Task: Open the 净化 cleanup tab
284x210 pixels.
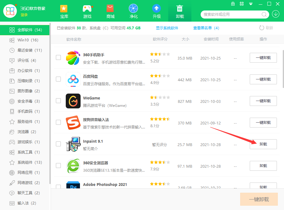Action: 133,12
